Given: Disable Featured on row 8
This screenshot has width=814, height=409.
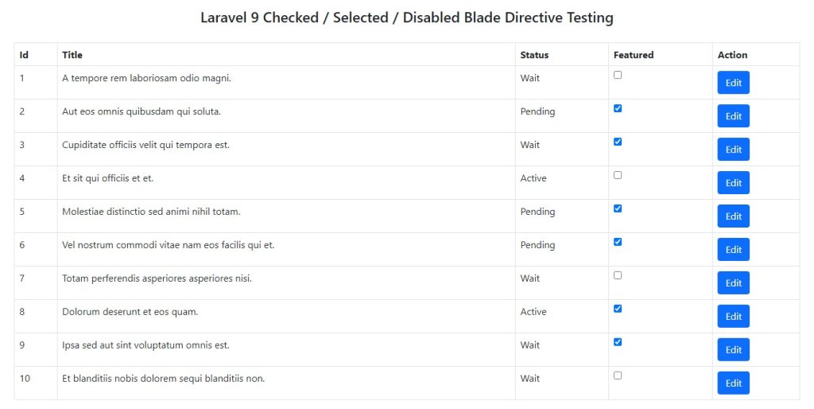Looking at the screenshot, I should point(618,310).
